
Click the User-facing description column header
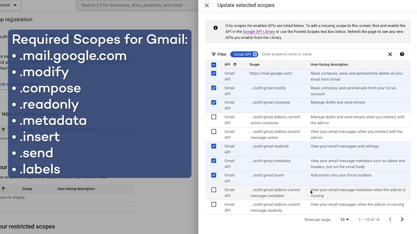point(329,64)
